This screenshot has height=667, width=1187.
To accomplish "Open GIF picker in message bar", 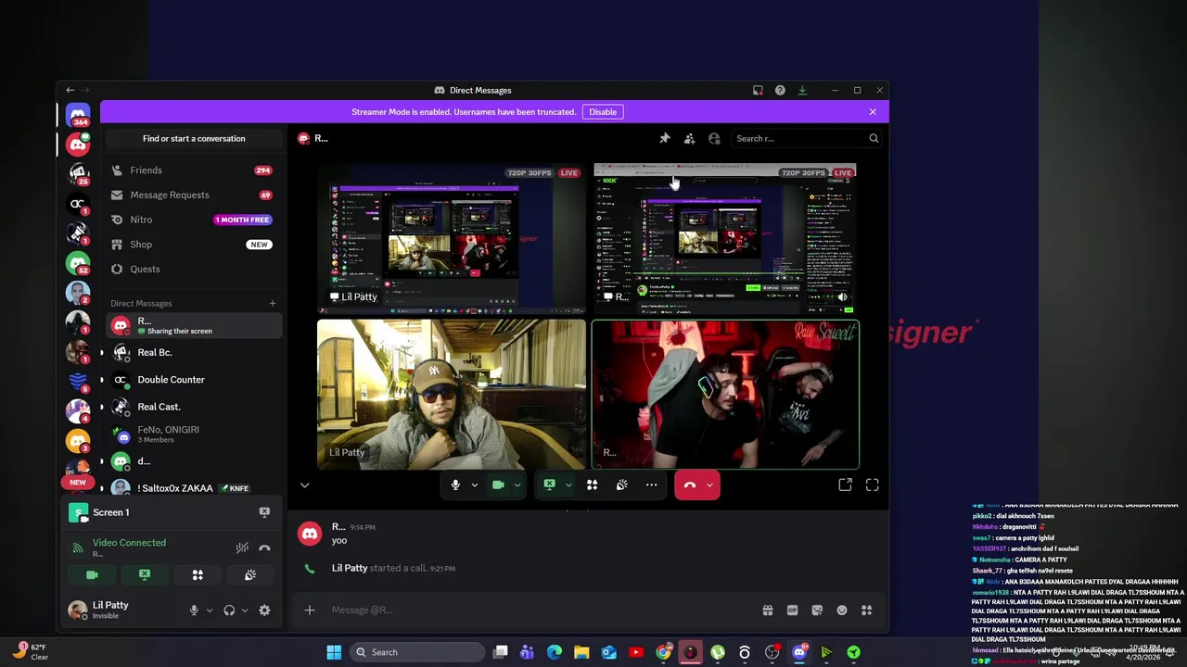I will tap(792, 610).
